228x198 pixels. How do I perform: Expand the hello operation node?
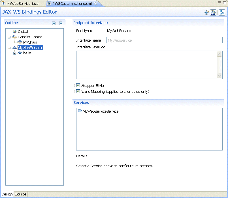pos(14,53)
